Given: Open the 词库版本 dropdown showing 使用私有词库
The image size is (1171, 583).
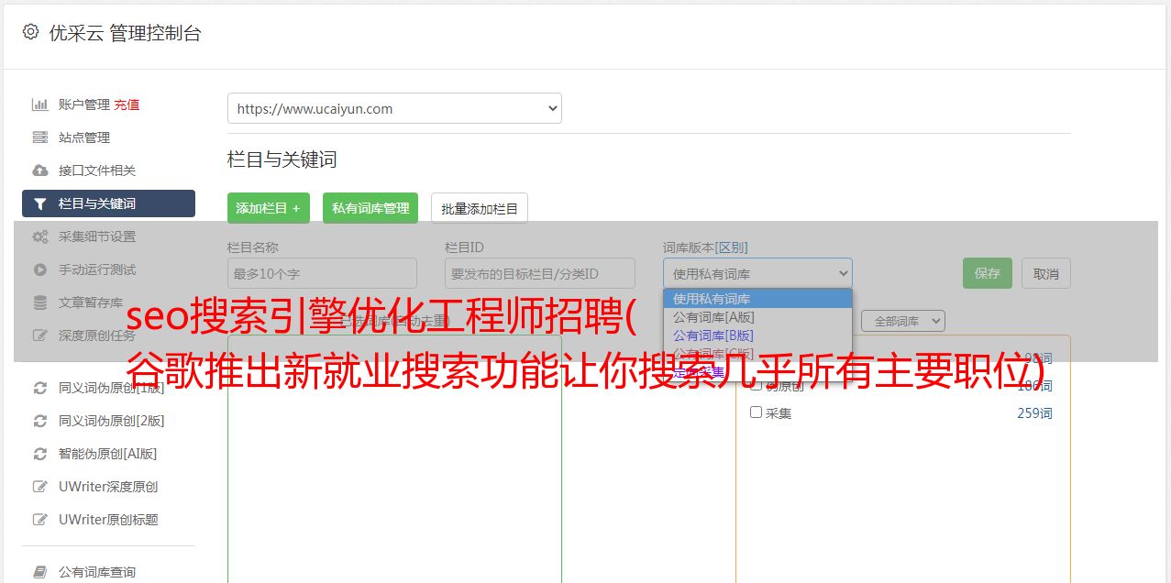Looking at the screenshot, I should pos(757,273).
